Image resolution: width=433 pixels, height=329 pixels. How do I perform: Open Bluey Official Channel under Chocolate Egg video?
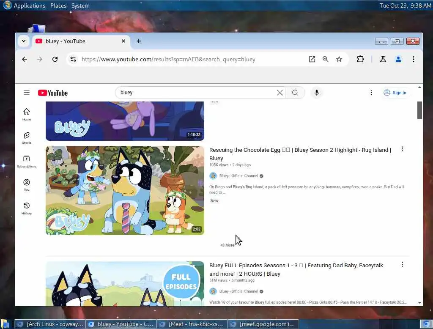[x=238, y=175]
